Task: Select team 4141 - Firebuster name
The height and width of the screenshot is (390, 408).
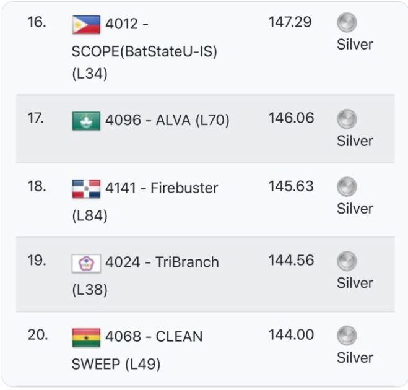Action: (x=162, y=188)
